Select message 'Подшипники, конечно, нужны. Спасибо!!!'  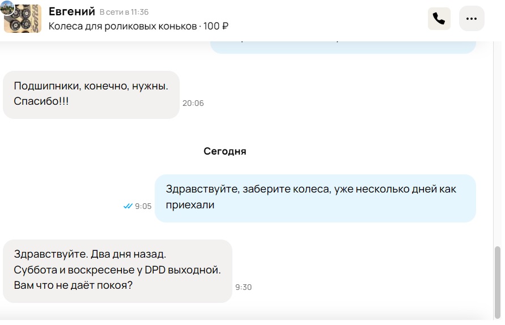(x=91, y=95)
